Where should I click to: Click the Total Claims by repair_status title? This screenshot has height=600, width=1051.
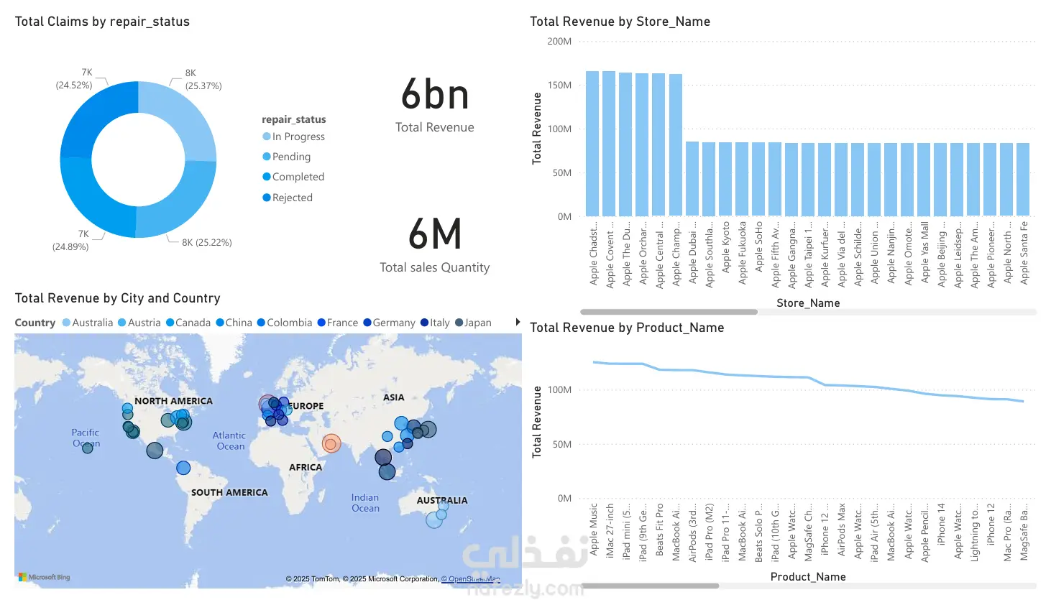point(102,22)
